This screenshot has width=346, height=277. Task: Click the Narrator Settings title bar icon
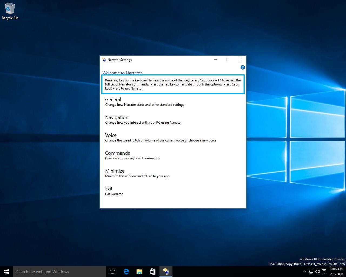coord(104,60)
